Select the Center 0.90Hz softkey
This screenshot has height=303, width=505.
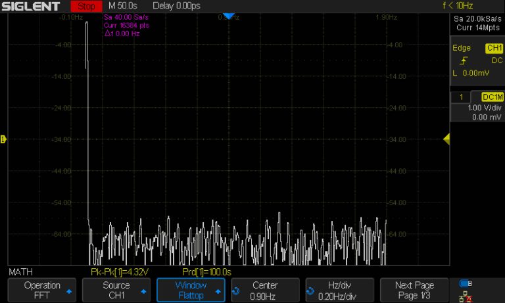click(x=266, y=291)
